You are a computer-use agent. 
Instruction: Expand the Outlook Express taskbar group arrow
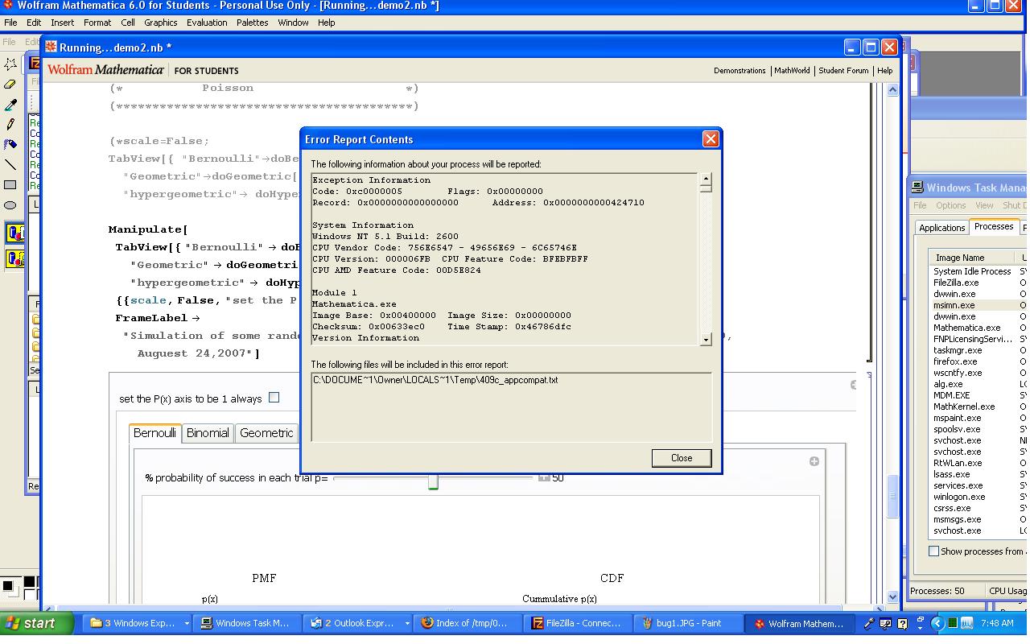[406, 623]
